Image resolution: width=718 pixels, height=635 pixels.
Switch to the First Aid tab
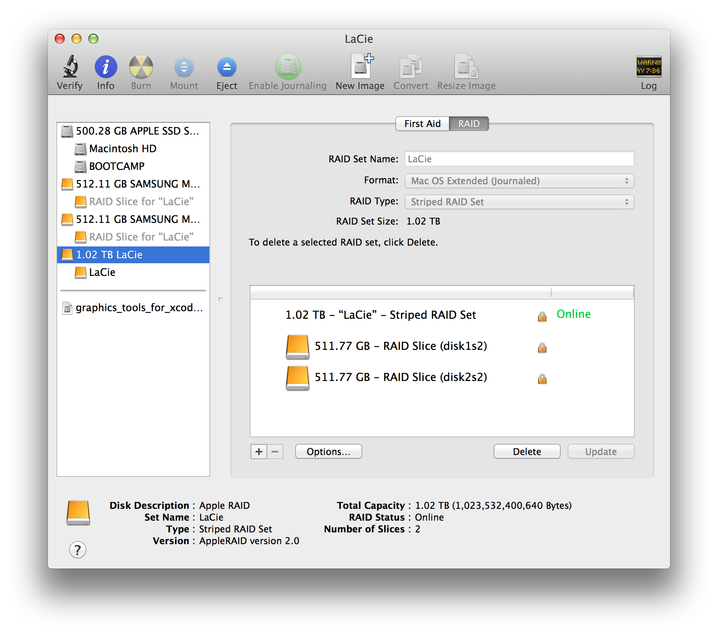[422, 124]
